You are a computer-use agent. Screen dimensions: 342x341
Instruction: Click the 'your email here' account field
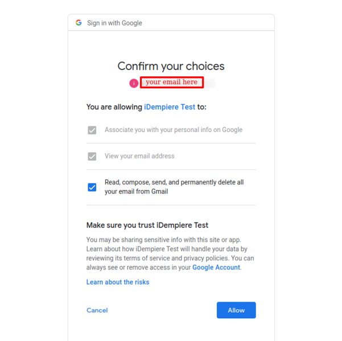pos(171,83)
